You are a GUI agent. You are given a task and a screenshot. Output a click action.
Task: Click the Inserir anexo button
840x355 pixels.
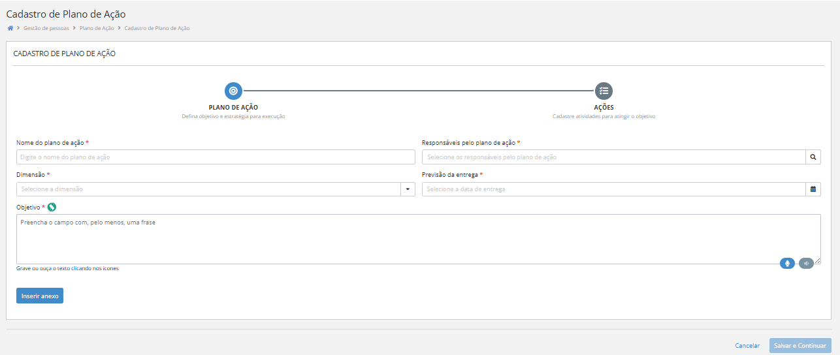(40, 296)
